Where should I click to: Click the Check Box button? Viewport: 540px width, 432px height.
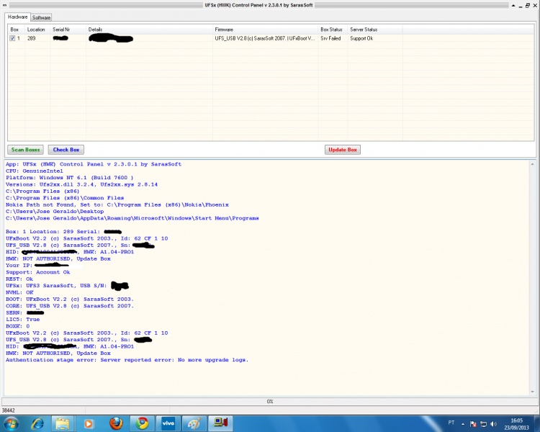pyautogui.click(x=66, y=150)
